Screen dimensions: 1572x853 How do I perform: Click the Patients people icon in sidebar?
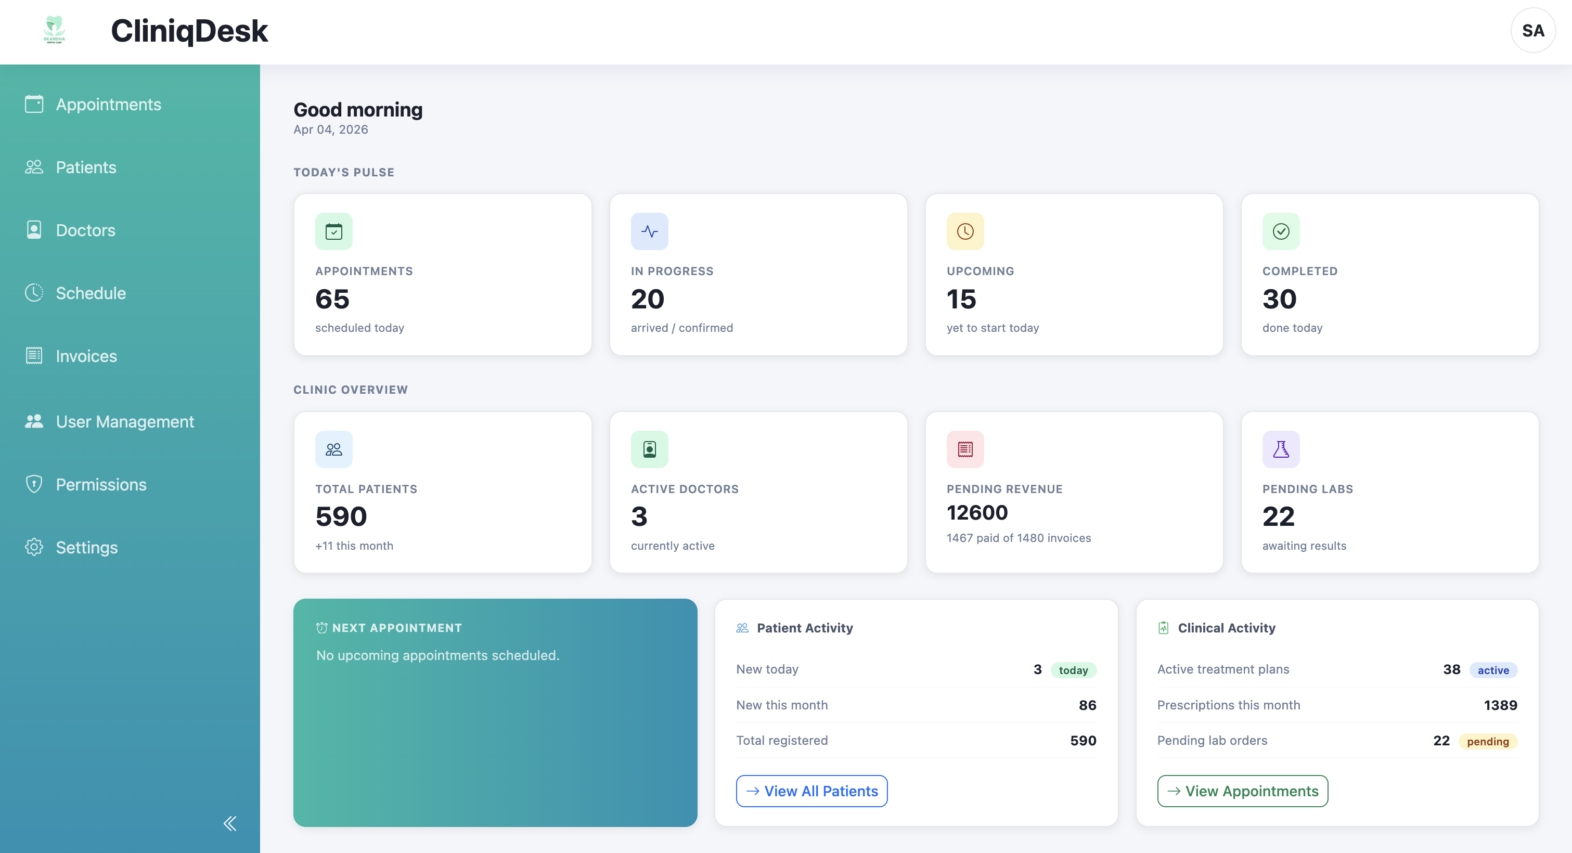tap(34, 167)
